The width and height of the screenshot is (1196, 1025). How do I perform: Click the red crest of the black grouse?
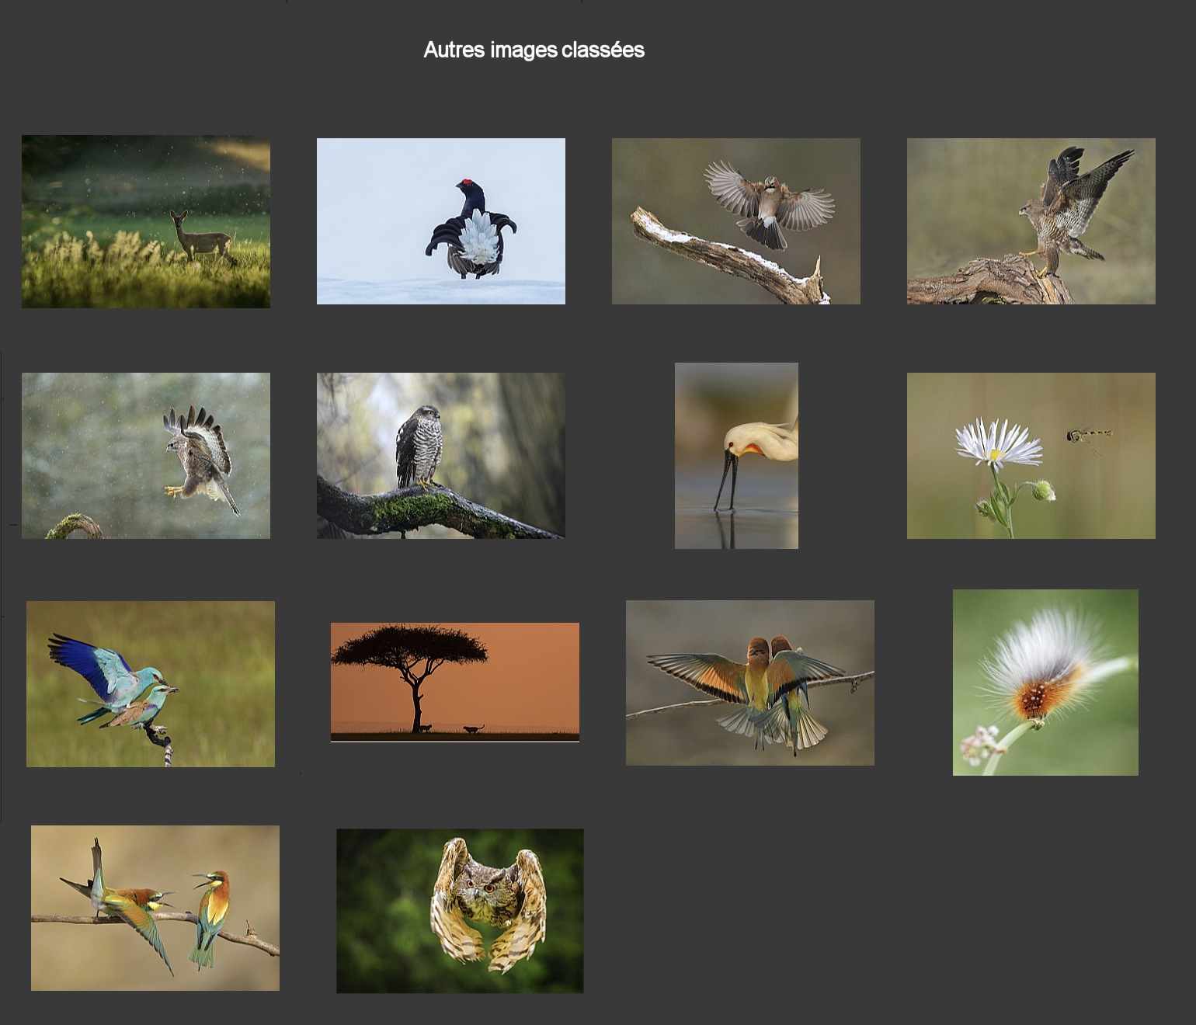[x=467, y=183]
